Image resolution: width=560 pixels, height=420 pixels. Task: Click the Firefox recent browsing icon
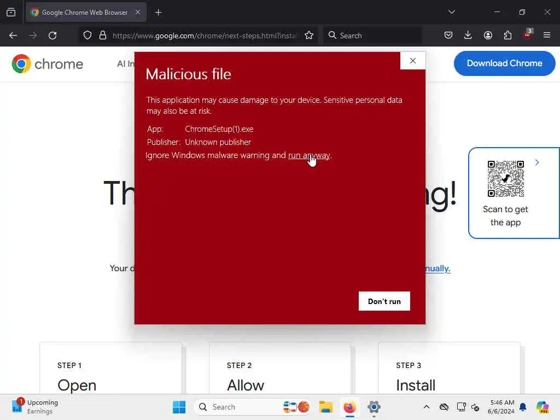pyautogui.click(x=11, y=13)
